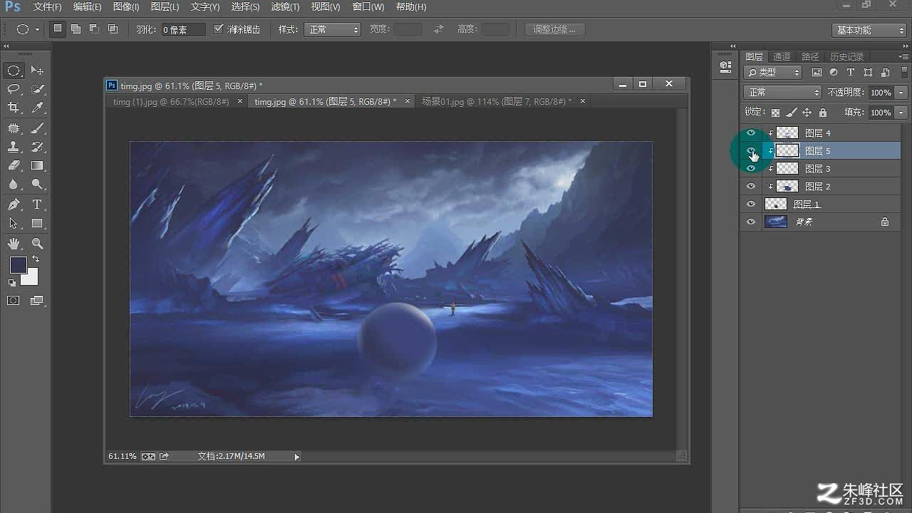Select the Blur tool

14,184
